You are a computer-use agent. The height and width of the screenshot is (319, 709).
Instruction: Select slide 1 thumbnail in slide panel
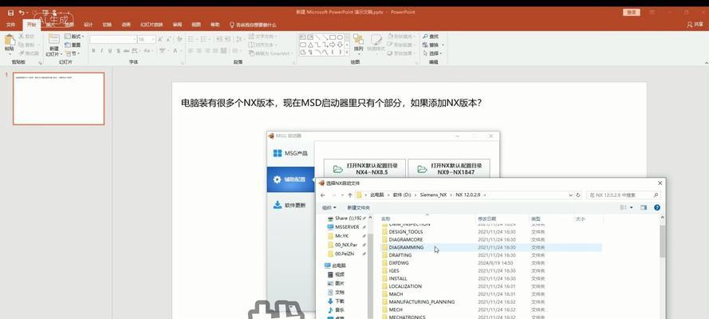[x=59, y=99]
